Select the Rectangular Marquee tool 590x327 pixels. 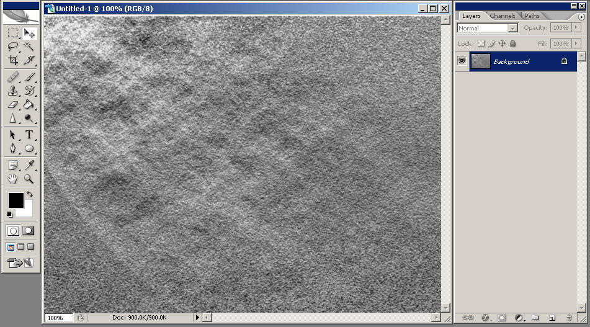(13, 33)
